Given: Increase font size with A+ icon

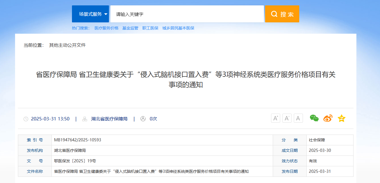Looking at the screenshot, I should coord(276,118).
